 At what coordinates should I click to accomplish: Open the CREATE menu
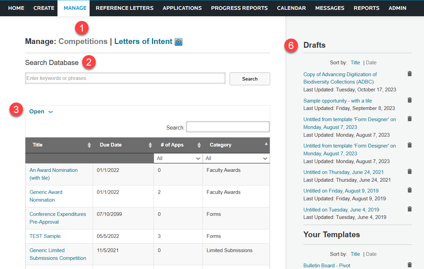[44, 8]
